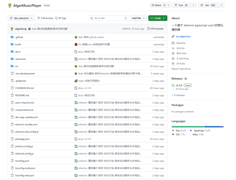The width and height of the screenshot is (236, 180).
Task: Open the dev_electron branch dropdown
Action: click(x=21, y=18)
